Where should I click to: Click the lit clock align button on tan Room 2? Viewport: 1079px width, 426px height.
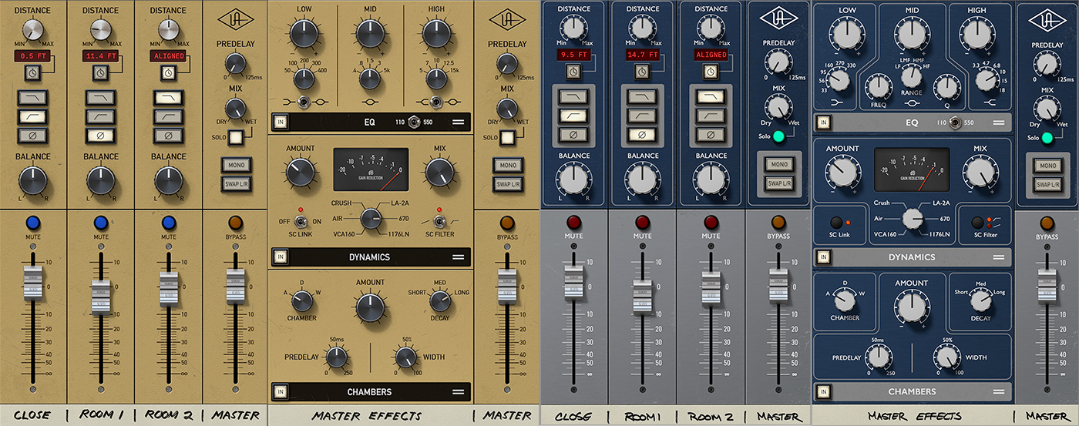[169, 72]
